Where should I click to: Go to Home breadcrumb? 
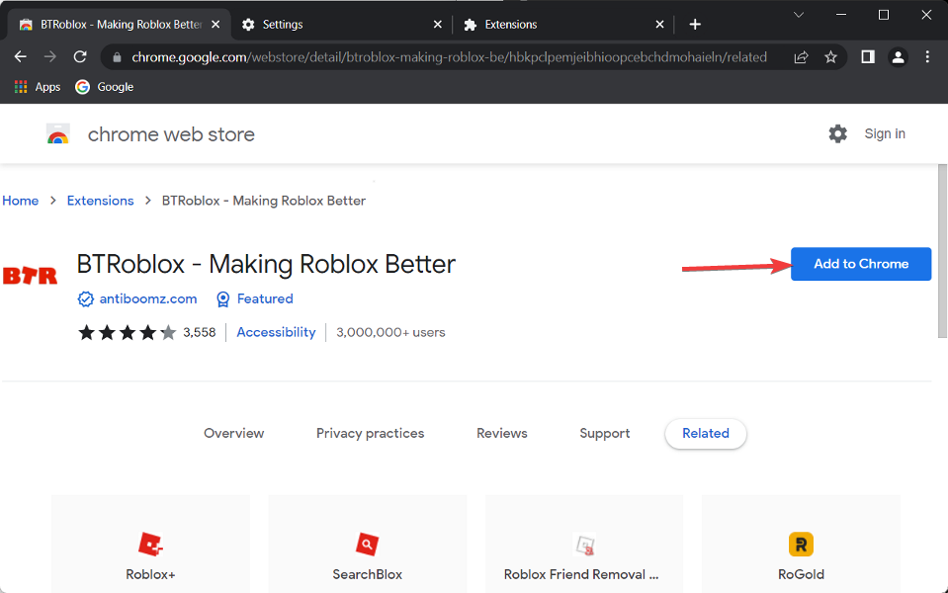pos(21,201)
